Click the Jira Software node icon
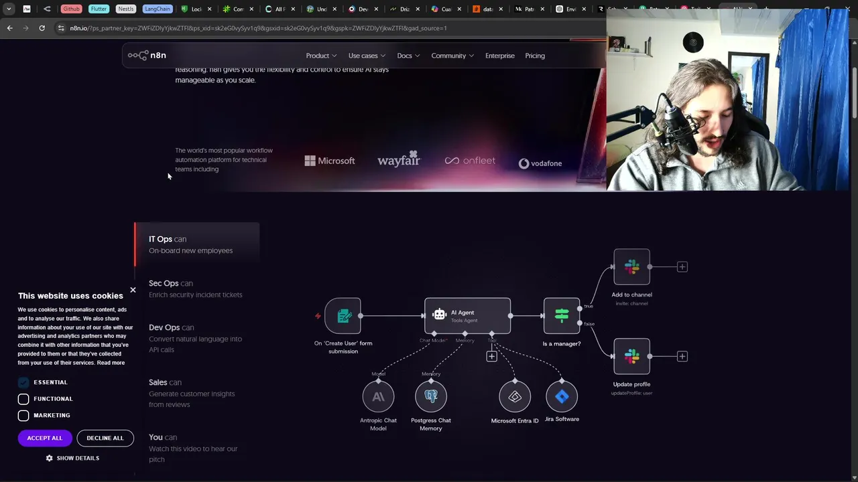 [562, 397]
